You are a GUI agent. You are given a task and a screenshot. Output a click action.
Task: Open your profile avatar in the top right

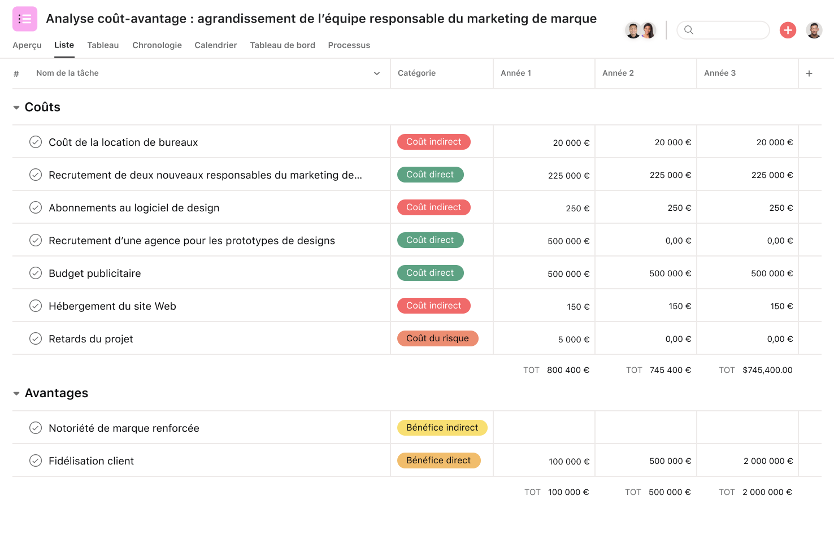pos(814,30)
